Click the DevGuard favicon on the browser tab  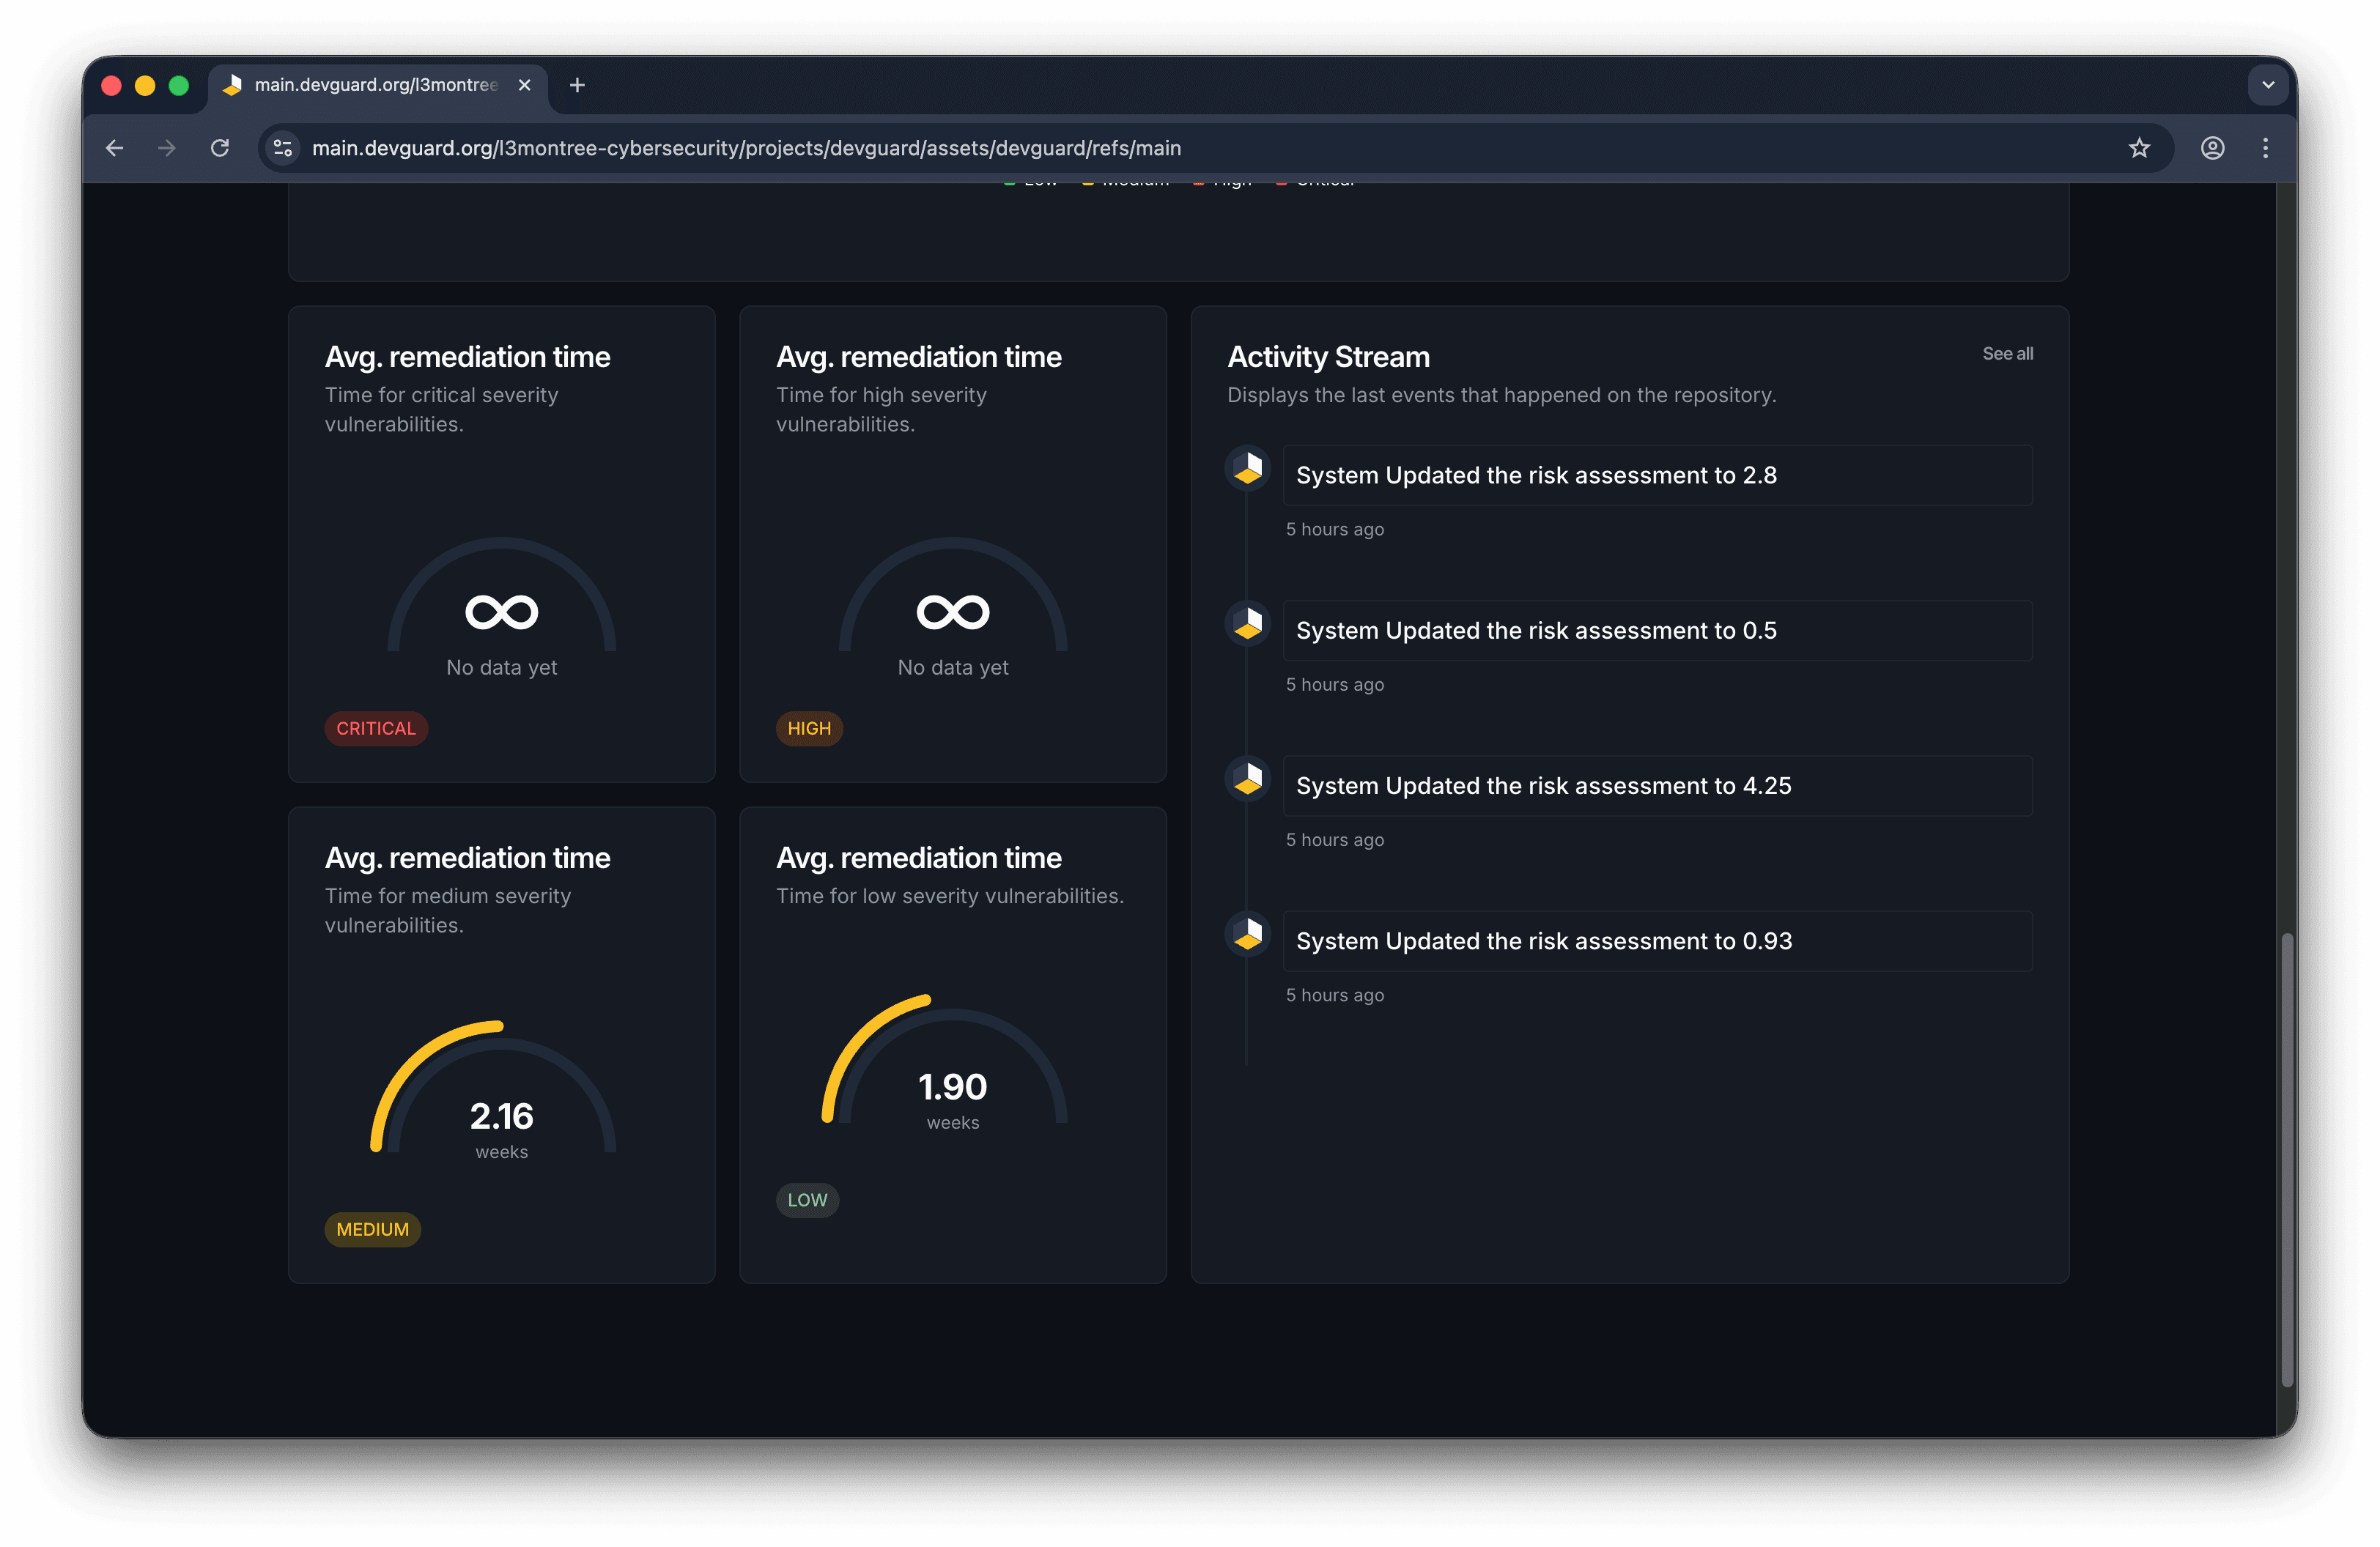pos(233,85)
